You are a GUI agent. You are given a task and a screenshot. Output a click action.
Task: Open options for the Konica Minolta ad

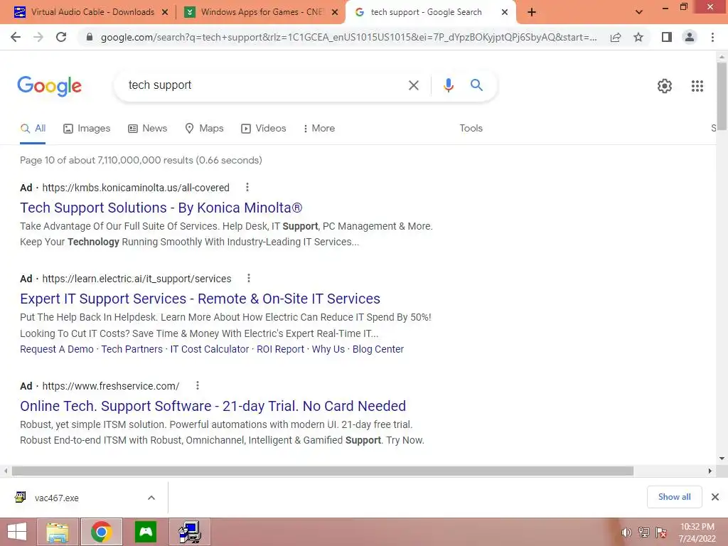[x=247, y=187]
